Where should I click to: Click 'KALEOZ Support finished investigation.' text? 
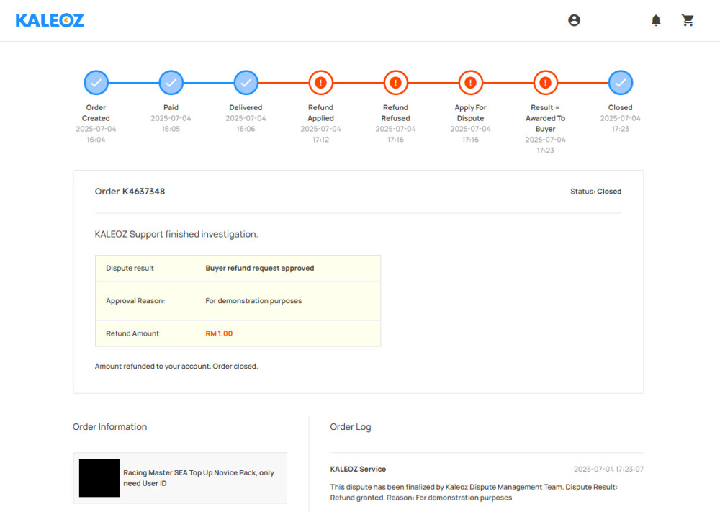click(176, 234)
